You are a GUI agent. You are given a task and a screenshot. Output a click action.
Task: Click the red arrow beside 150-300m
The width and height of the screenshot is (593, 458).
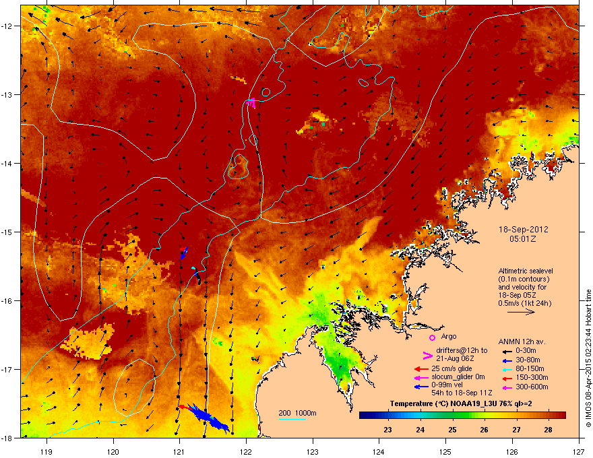point(506,377)
